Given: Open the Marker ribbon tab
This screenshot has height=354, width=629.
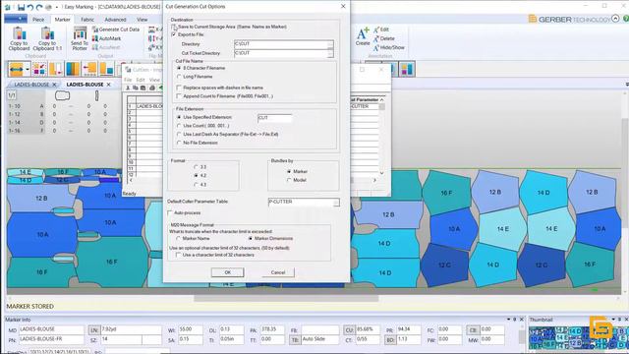Looking at the screenshot, I should (x=62, y=20).
